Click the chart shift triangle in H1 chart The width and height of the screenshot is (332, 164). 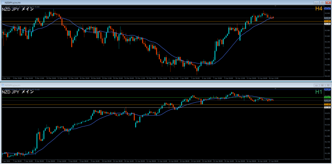tap(275, 88)
